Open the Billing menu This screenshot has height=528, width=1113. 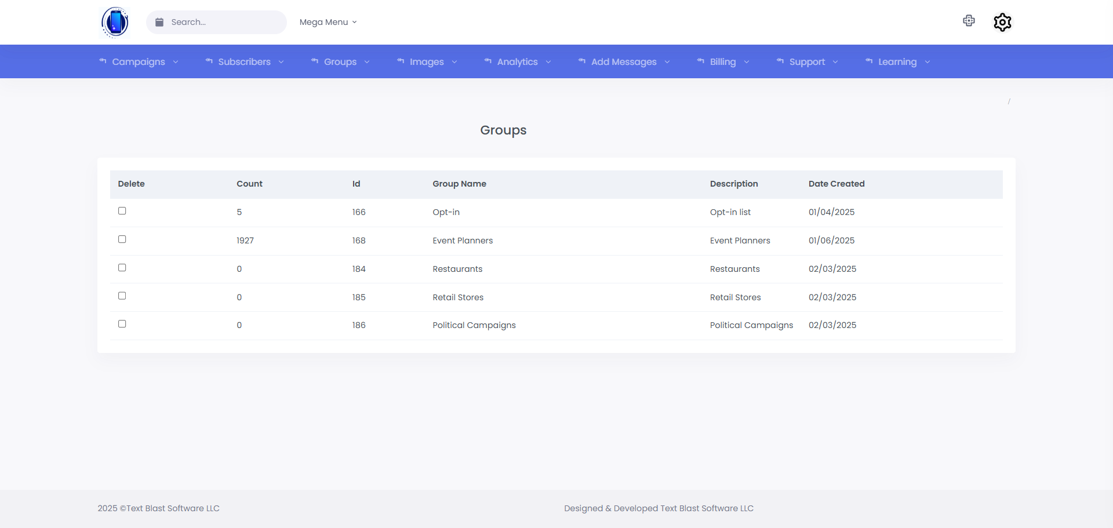point(723,61)
